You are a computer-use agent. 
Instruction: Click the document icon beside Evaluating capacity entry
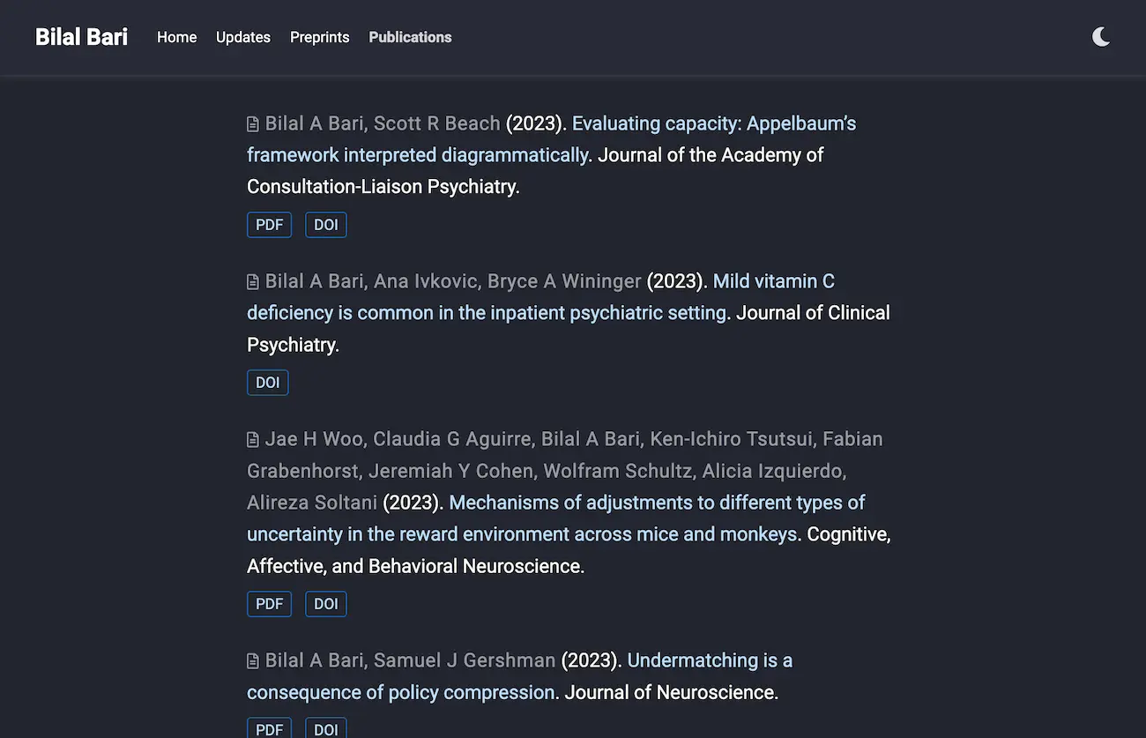[x=253, y=124]
